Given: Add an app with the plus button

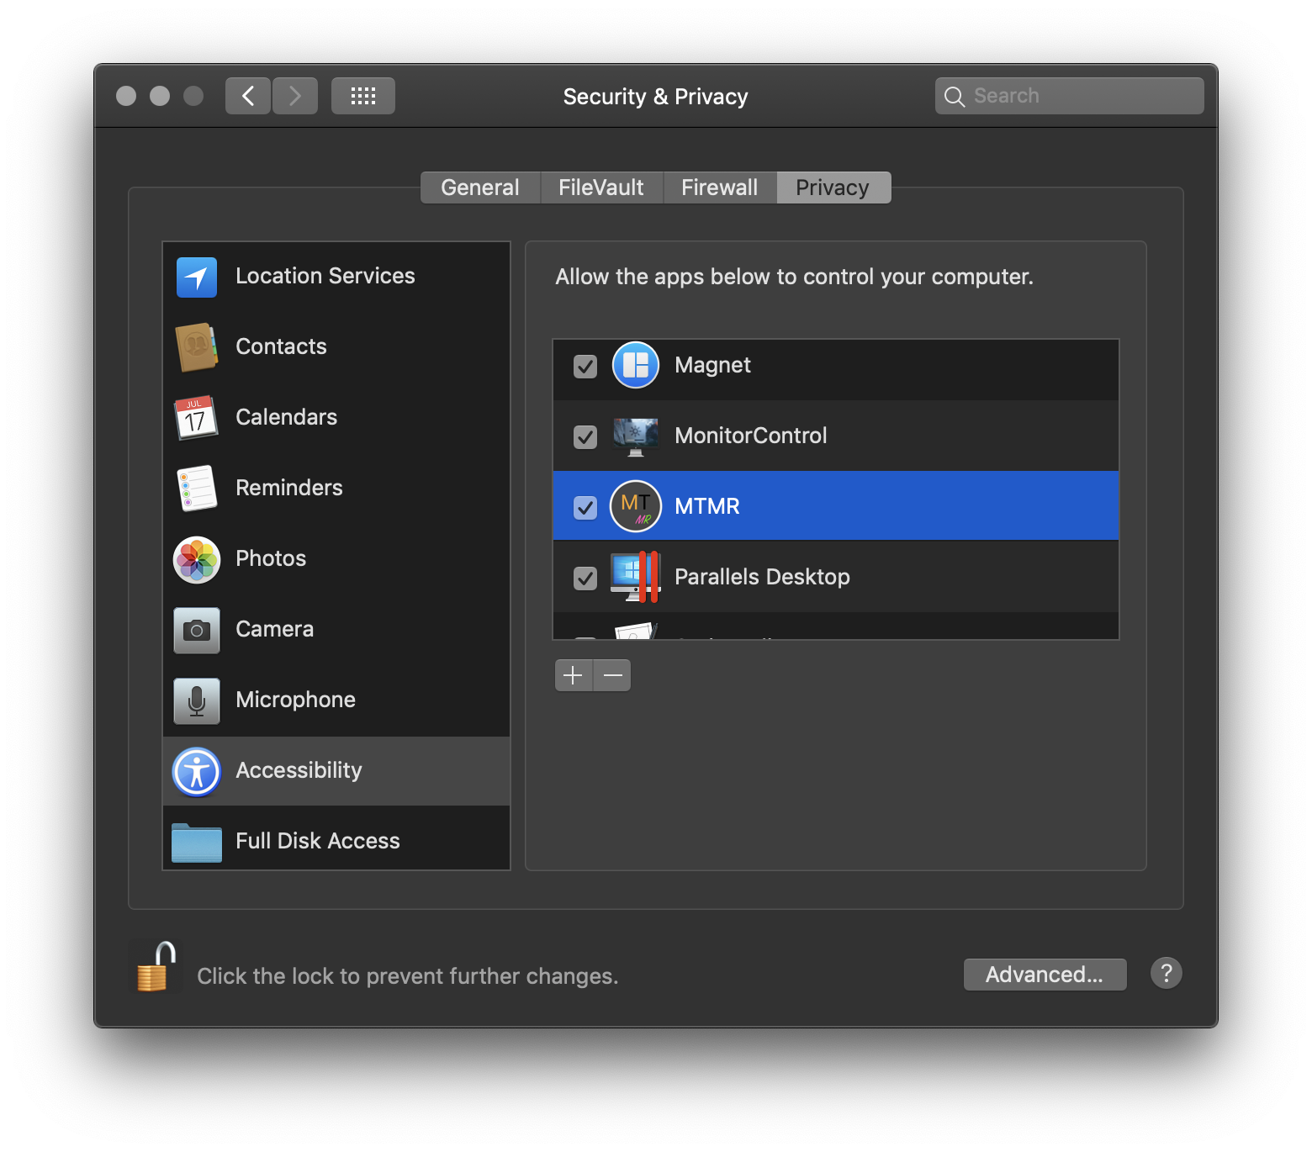Looking at the screenshot, I should [x=573, y=675].
